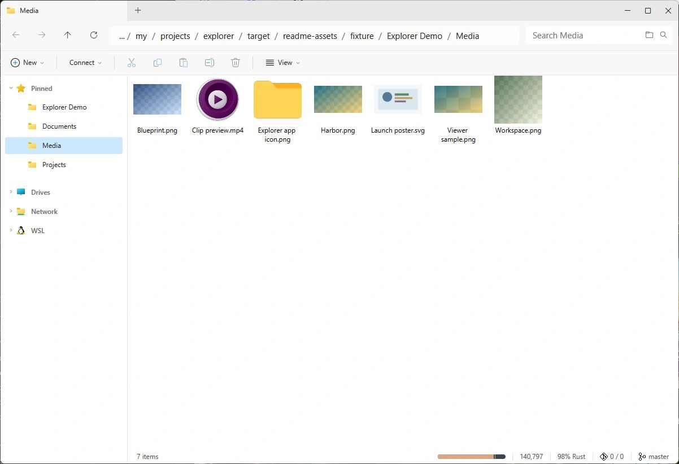Click 'Media' at the end of the breadcrumb

[467, 36]
